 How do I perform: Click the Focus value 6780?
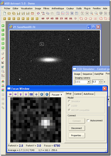(57, 146)
